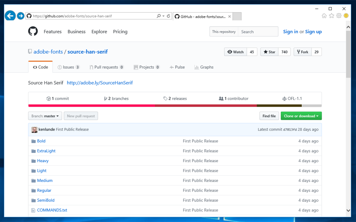Click Find file button
This screenshot has height=222, width=356.
pos(269,116)
